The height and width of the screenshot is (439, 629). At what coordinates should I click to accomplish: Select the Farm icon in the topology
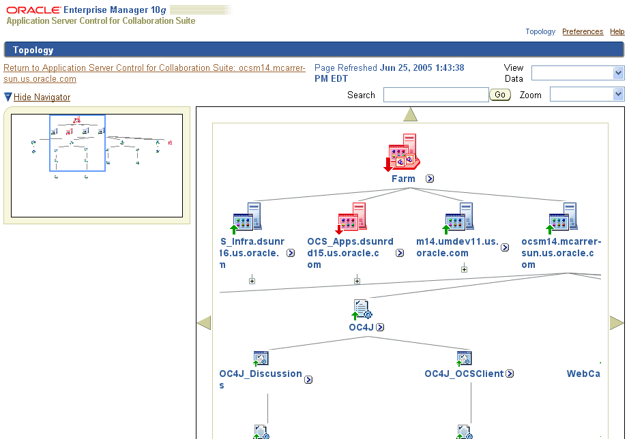pyautogui.click(x=403, y=151)
